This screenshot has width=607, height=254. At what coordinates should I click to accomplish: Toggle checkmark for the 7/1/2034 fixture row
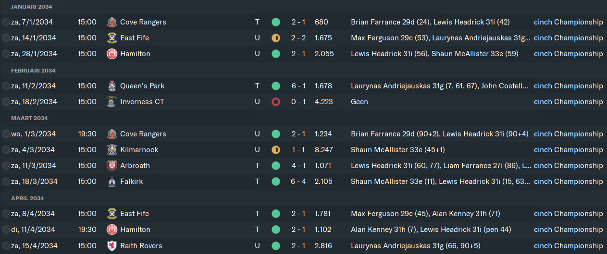tap(6, 22)
